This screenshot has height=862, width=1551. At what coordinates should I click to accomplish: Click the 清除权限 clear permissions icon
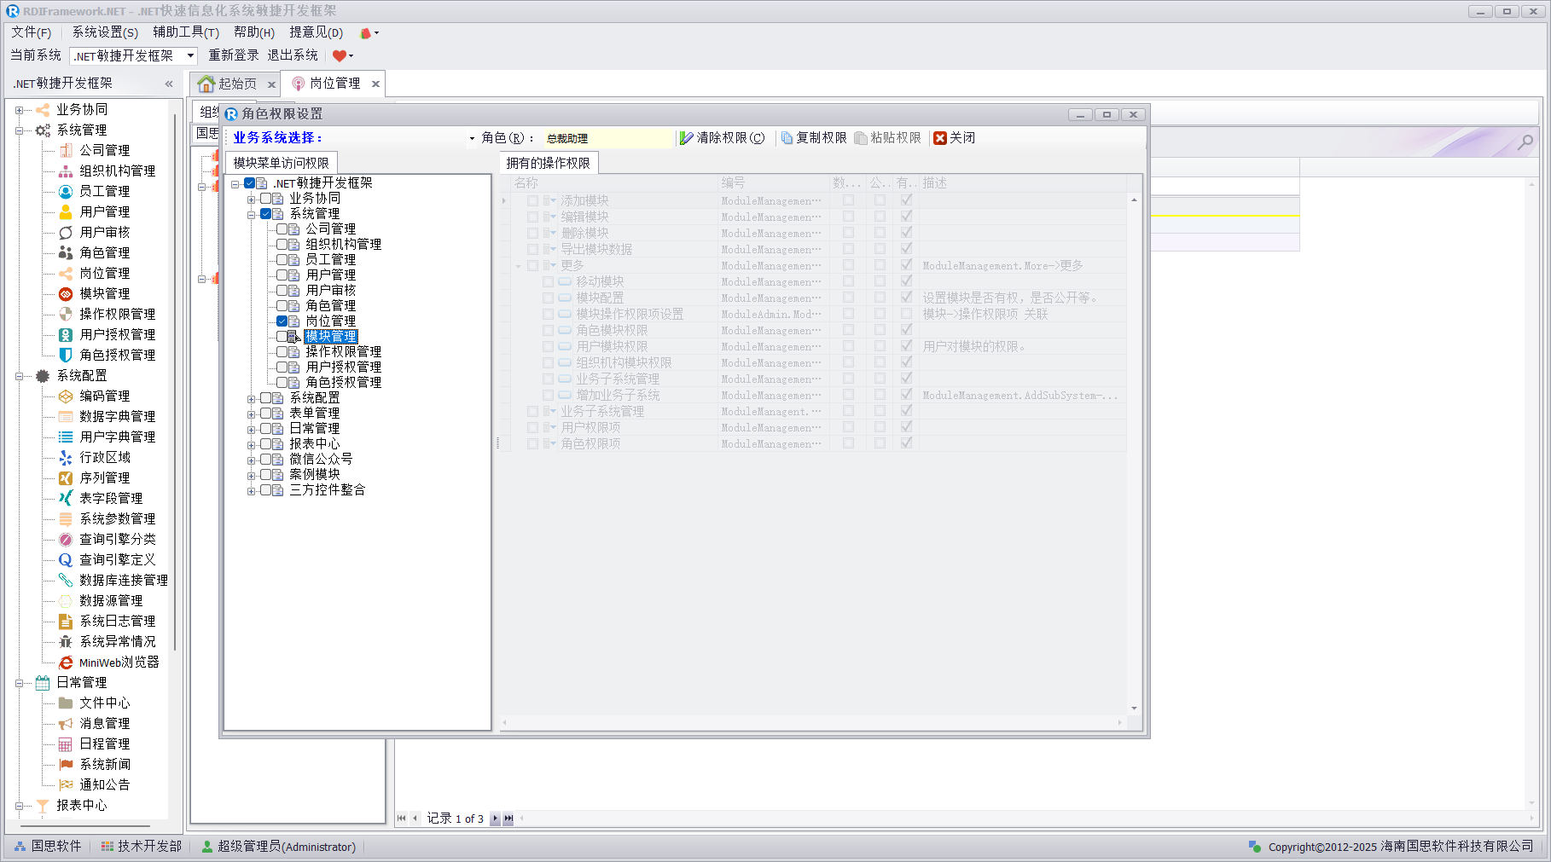[686, 138]
